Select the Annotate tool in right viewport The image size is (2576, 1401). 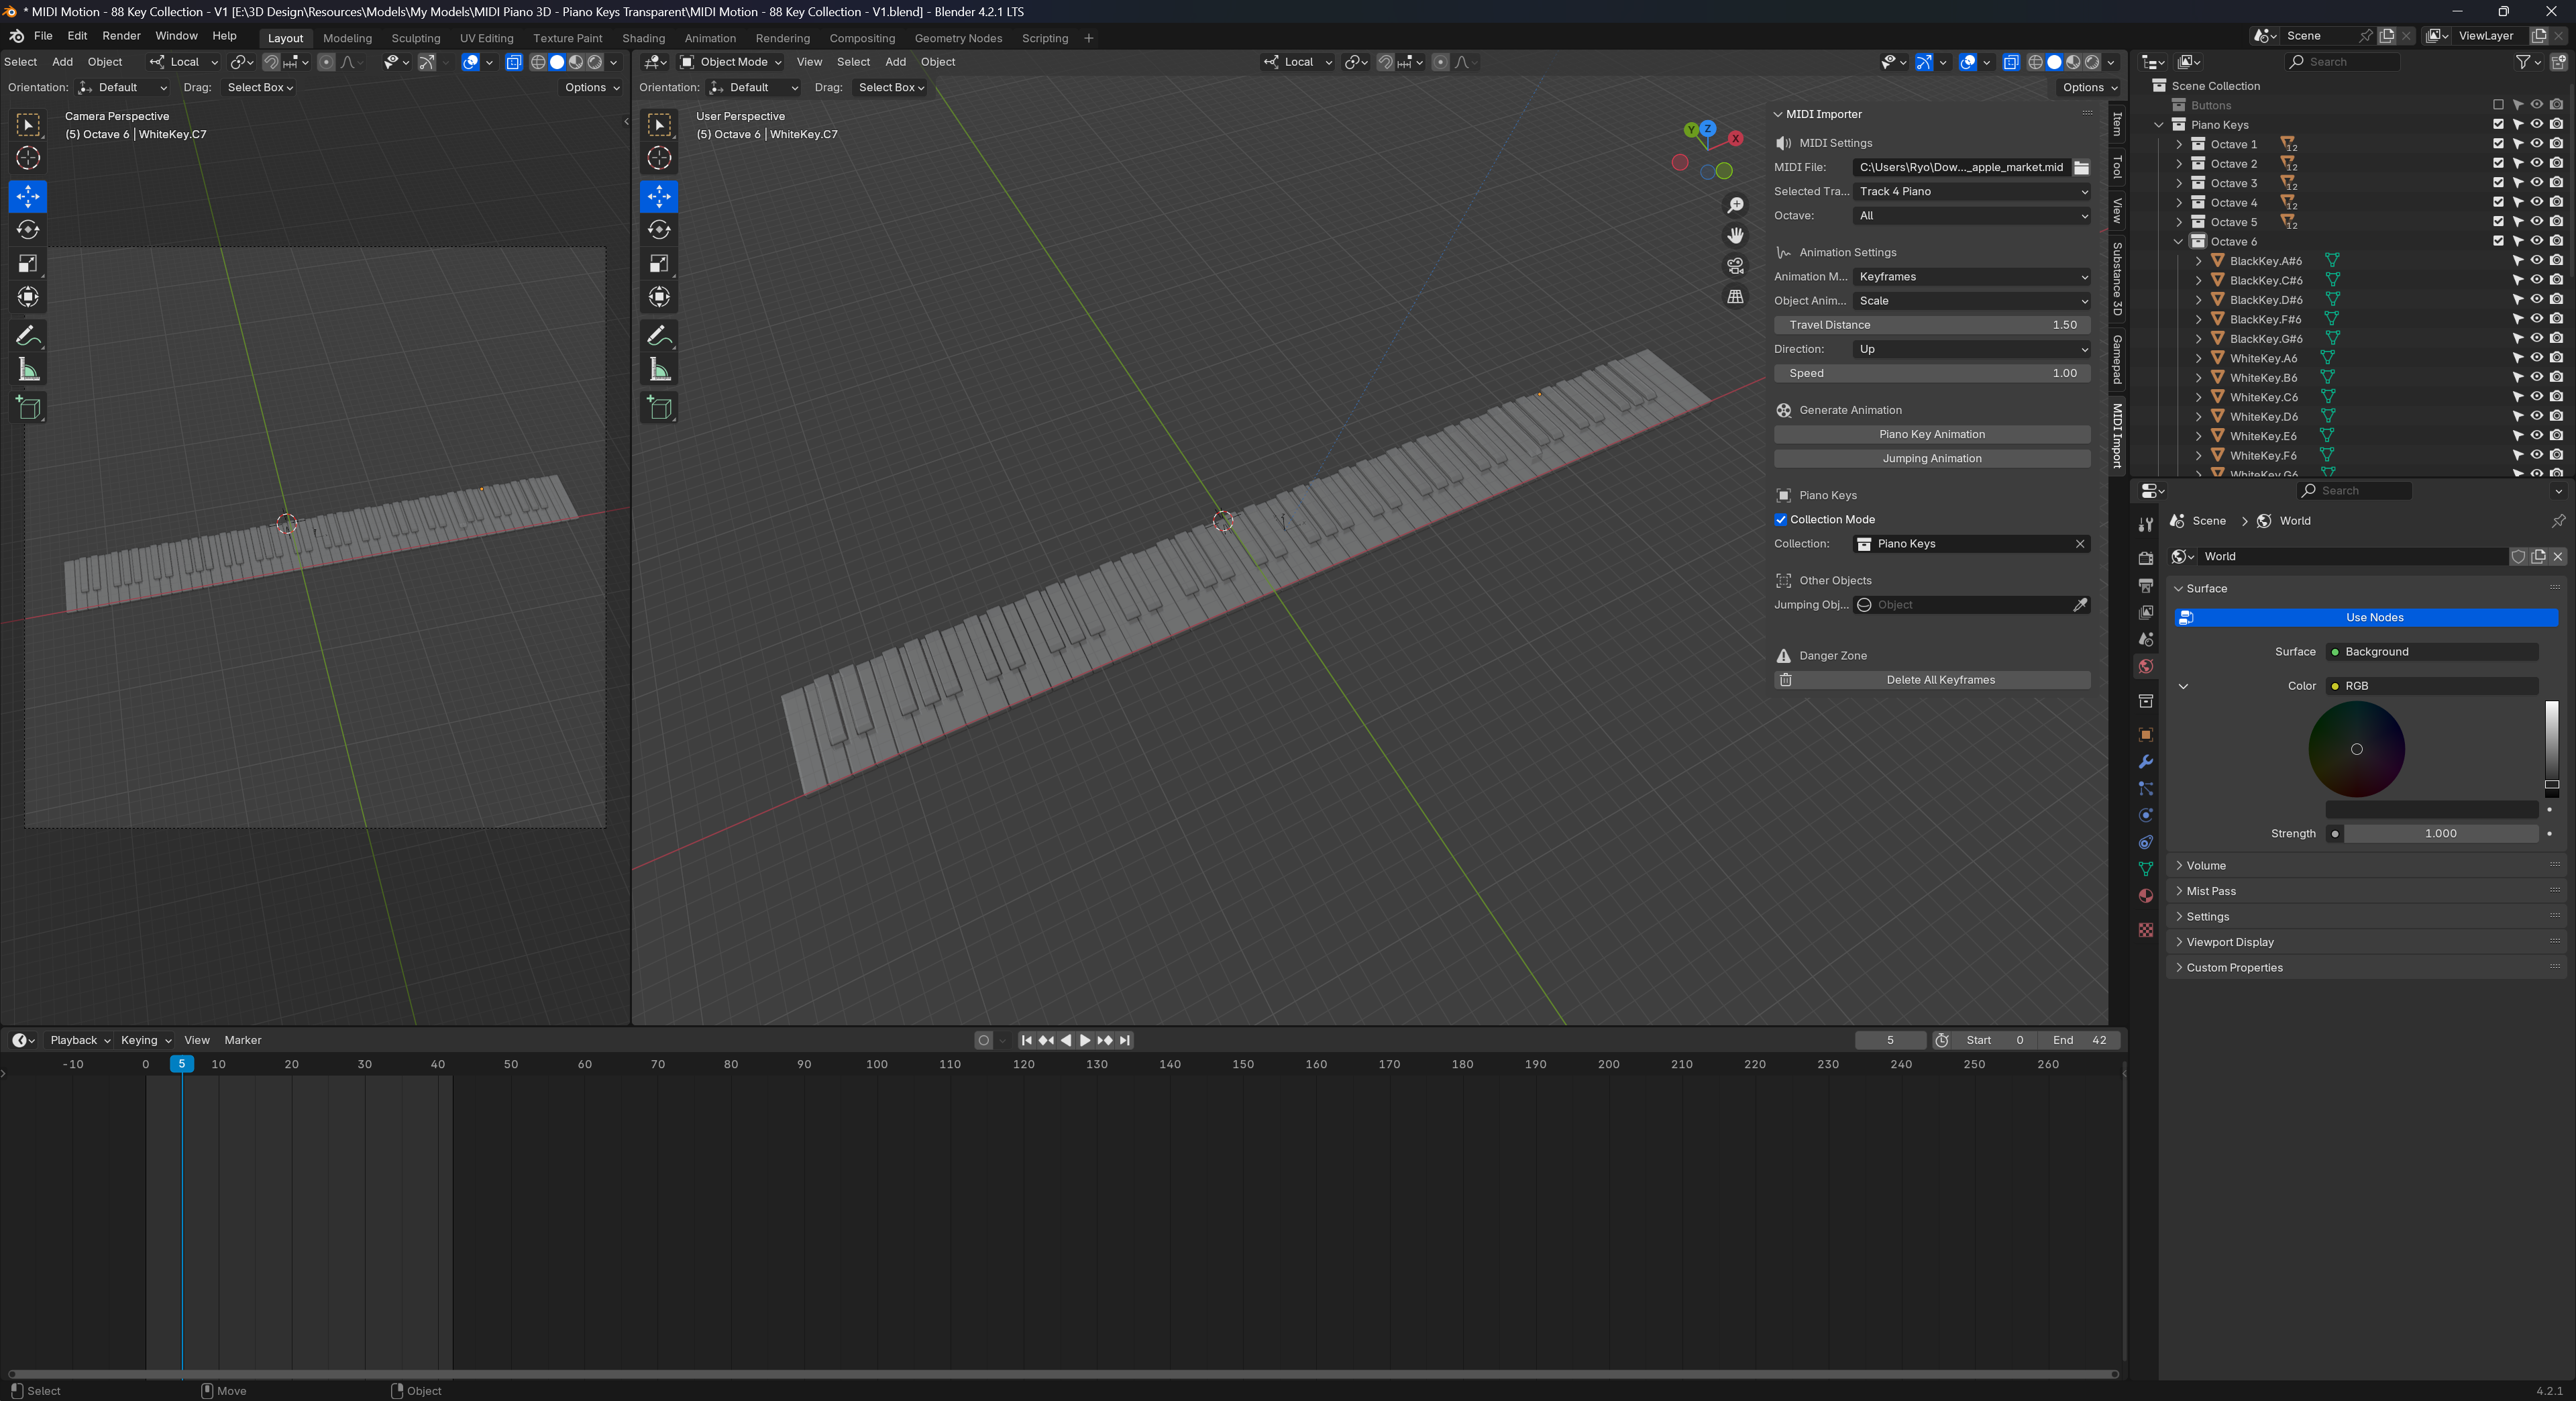pyautogui.click(x=659, y=335)
